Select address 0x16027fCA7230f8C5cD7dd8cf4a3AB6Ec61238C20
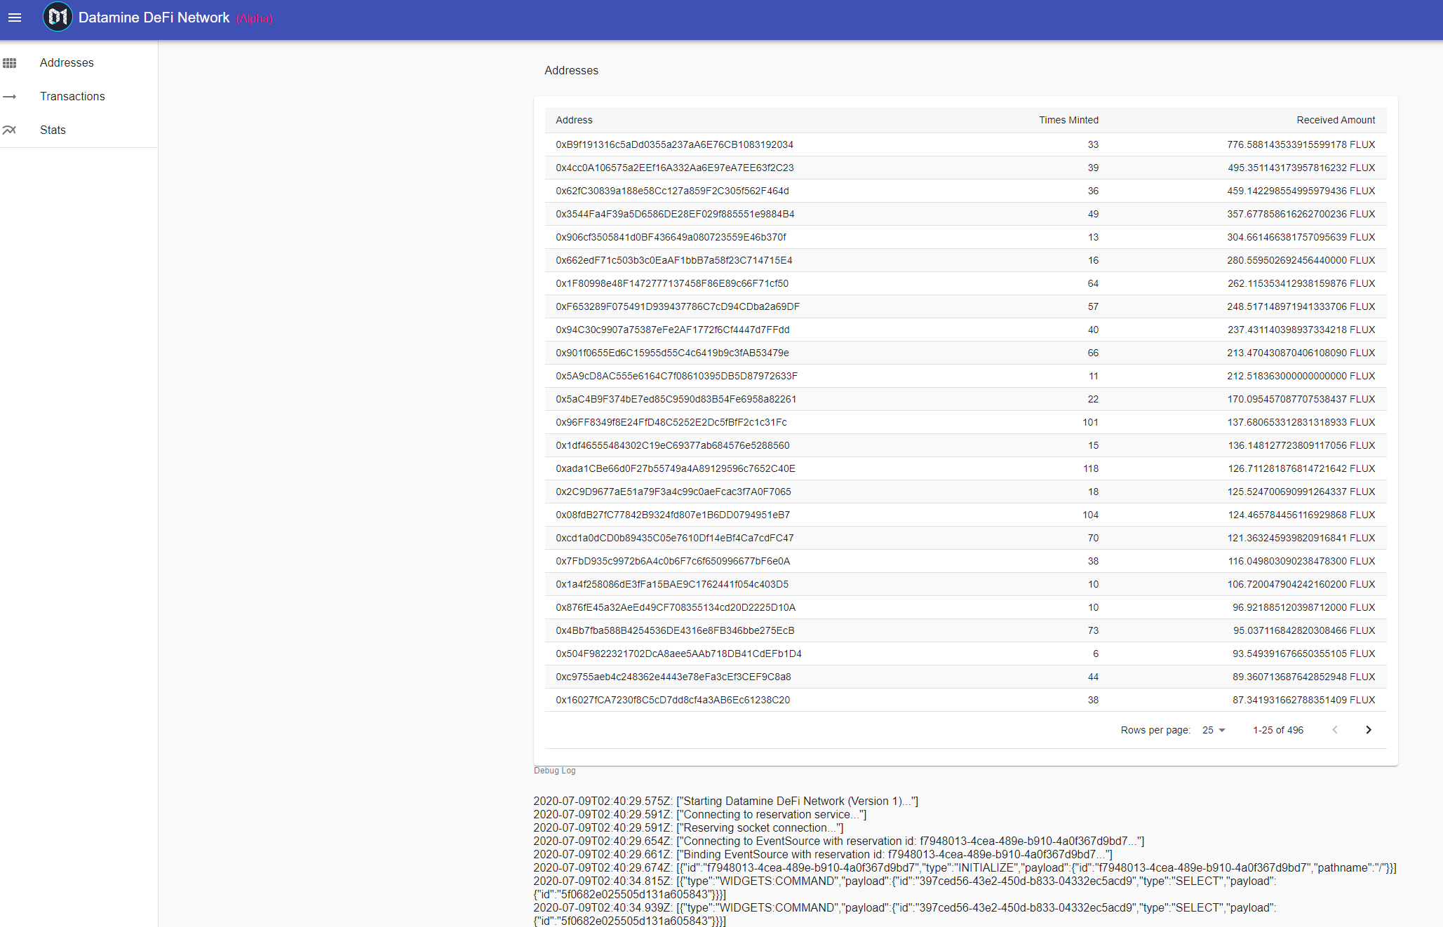Screen dimensions: 1443x927 pyautogui.click(x=673, y=700)
